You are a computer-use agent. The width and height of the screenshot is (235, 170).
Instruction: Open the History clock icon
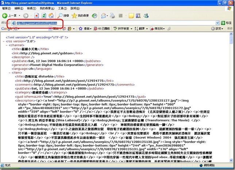tap(95, 16)
